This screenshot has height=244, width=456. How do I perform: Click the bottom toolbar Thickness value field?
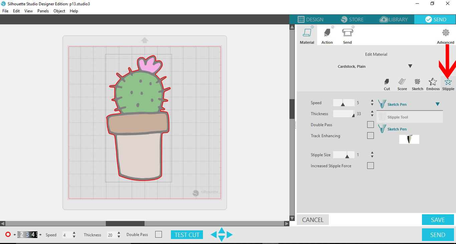[110, 235]
